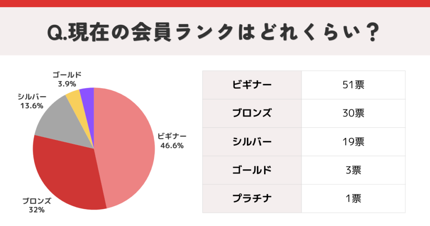
Task: Select the 1票 table cell
Action: [x=353, y=198]
